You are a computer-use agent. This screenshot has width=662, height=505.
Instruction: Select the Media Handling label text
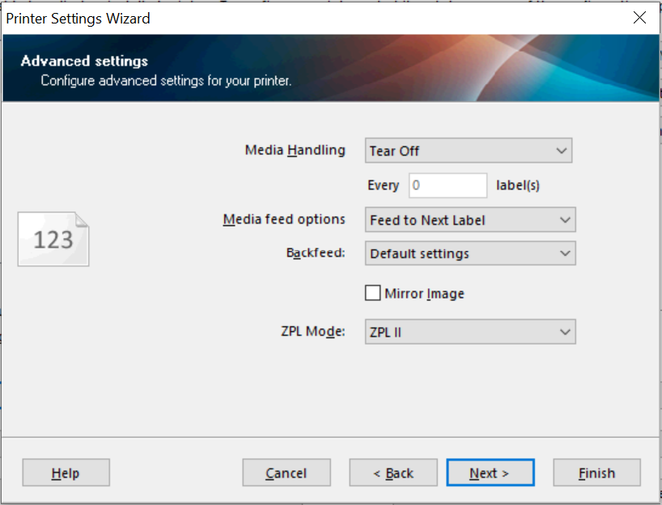(295, 151)
